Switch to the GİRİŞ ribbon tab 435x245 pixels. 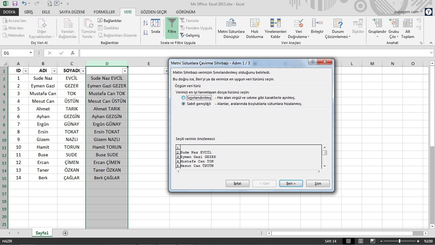(29, 12)
